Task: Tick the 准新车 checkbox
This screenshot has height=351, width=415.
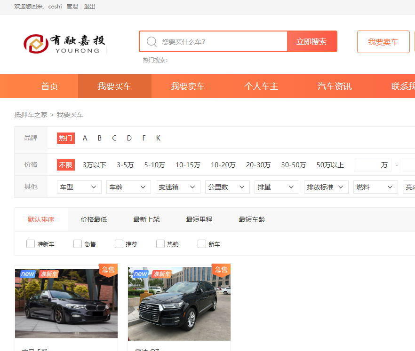Action: pyautogui.click(x=31, y=244)
